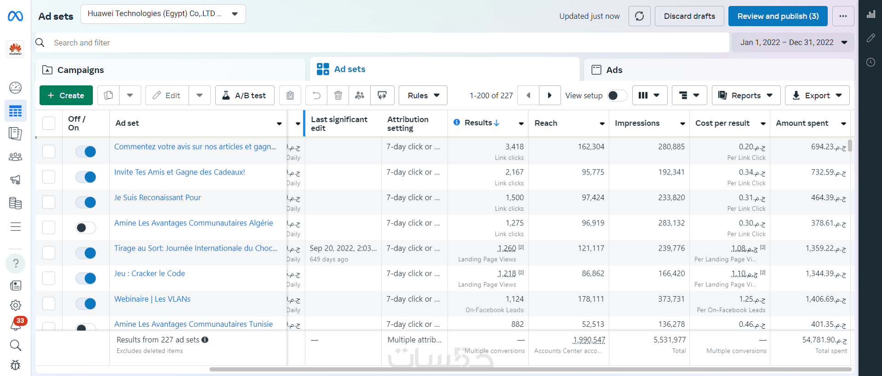Open Ads reporting pages icon in sidebar
Image resolution: width=882 pixels, height=376 pixels.
16,134
